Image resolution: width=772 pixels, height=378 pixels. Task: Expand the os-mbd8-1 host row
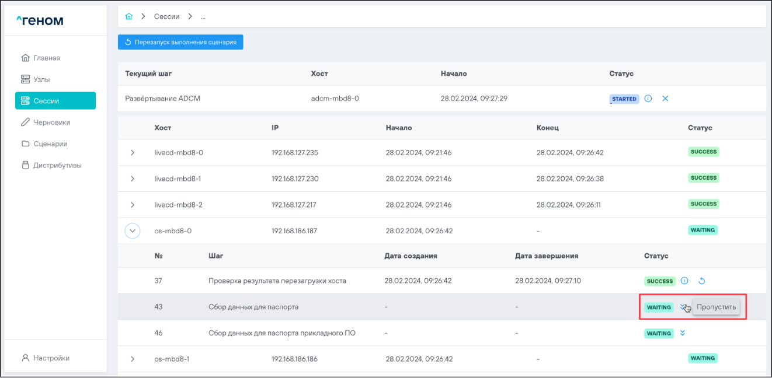pos(133,359)
